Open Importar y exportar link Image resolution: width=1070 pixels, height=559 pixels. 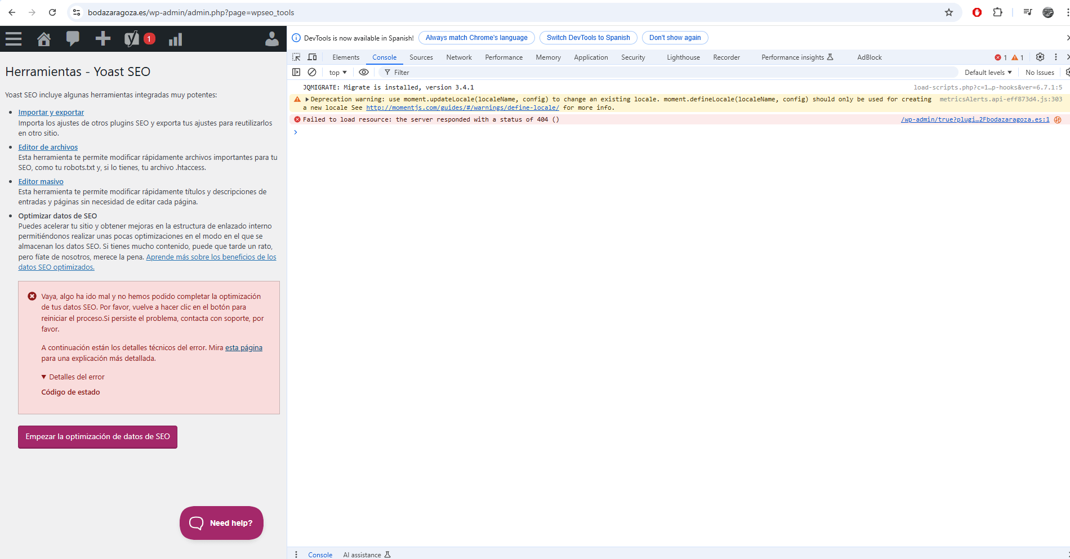click(51, 113)
